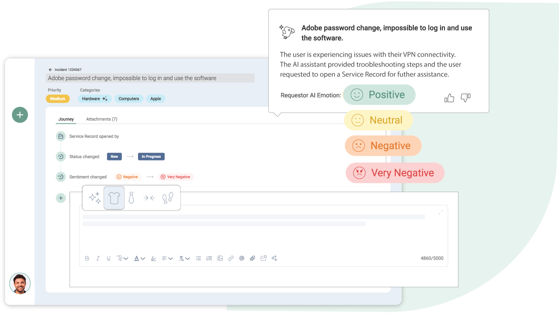The width and height of the screenshot is (559, 313).
Task: Edit the incident title field
Action: tap(150, 78)
